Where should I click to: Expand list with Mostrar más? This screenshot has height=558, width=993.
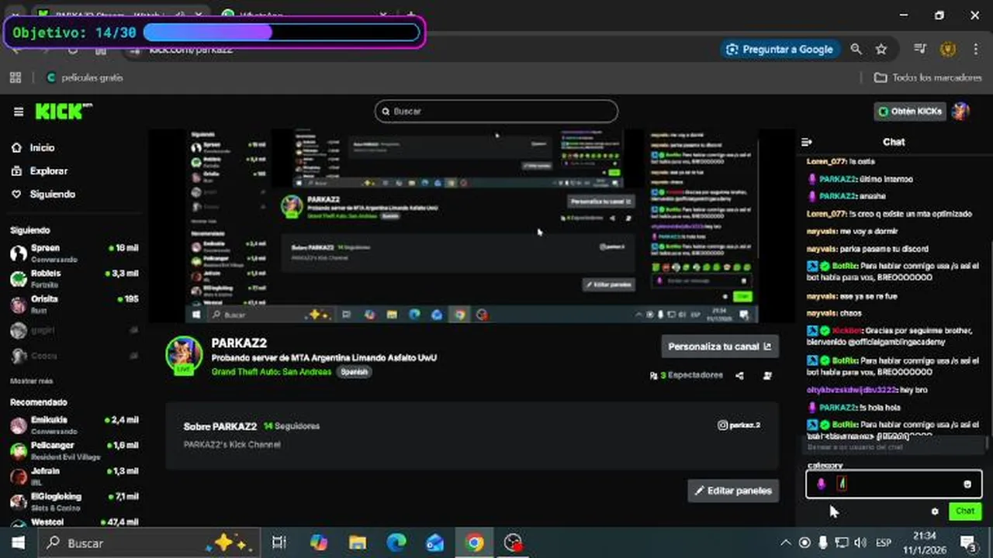[x=31, y=381]
